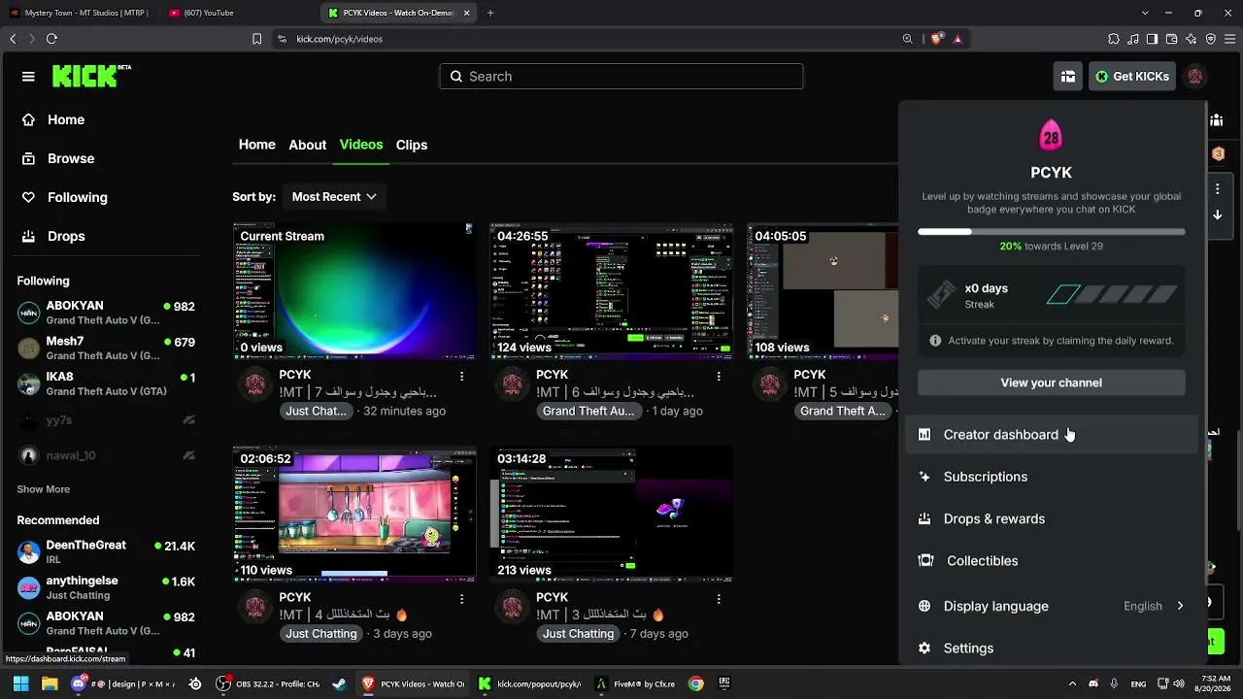Open Collectibles from the profile menu

pos(1052,560)
